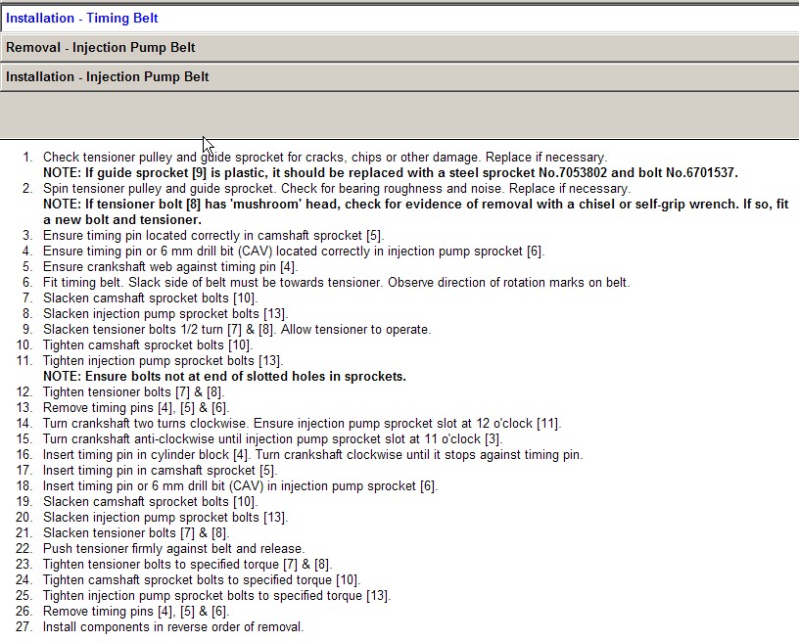Select step 9 slacken tensioner bolts 1/2 turn
Image resolution: width=799 pixels, height=642 pixels.
(x=236, y=330)
